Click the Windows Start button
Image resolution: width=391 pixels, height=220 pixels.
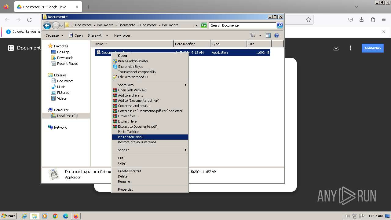pos(8,216)
